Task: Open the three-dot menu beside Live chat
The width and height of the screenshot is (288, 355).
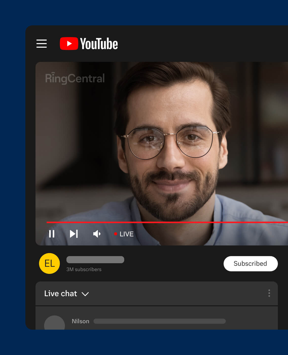Action: (269, 293)
